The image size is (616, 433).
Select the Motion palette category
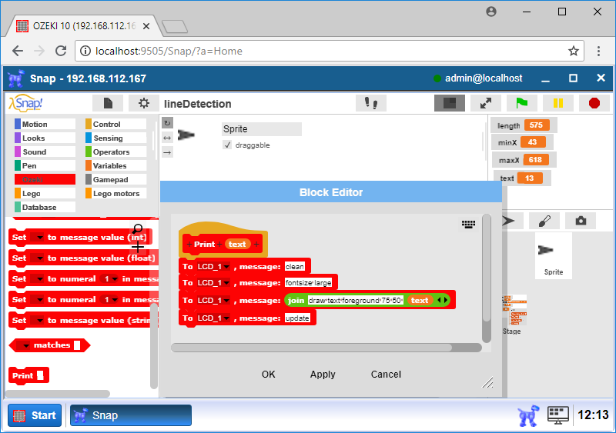pyautogui.click(x=45, y=124)
